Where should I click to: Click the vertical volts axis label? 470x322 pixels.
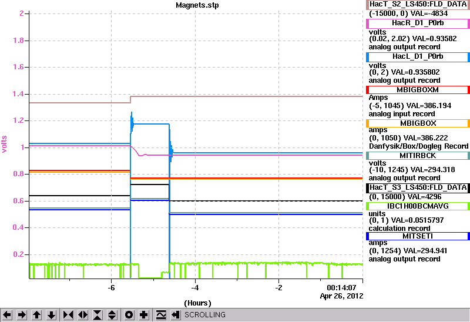point(4,144)
